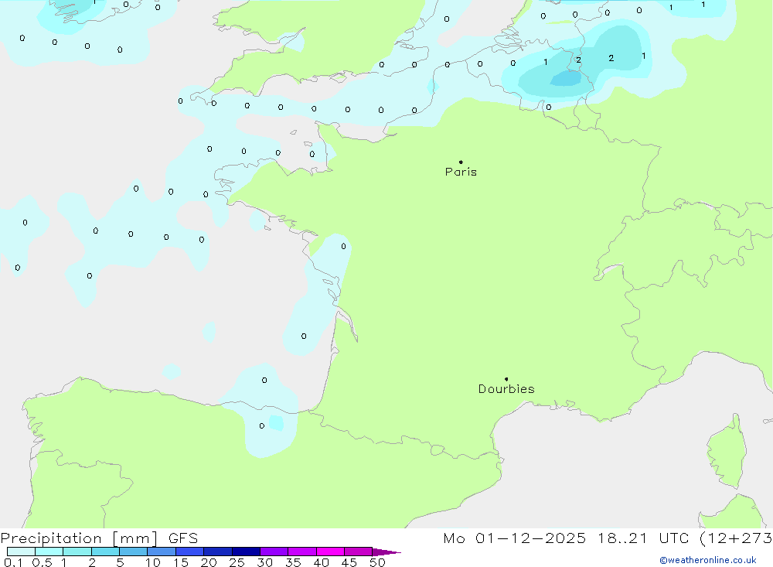Select the 25–30 mm legend swatch
This screenshot has width=773, height=567.
pos(246,552)
